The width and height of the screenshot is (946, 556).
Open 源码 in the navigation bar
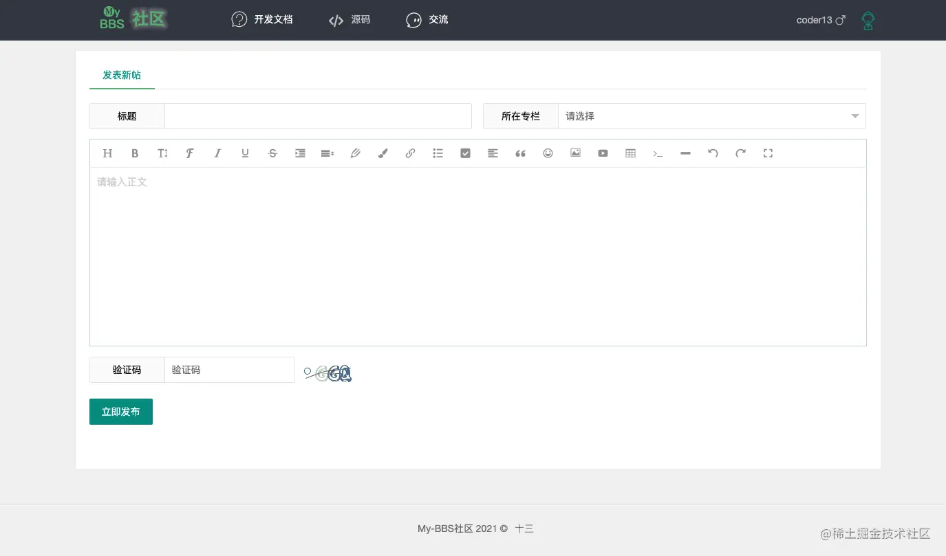[350, 19]
